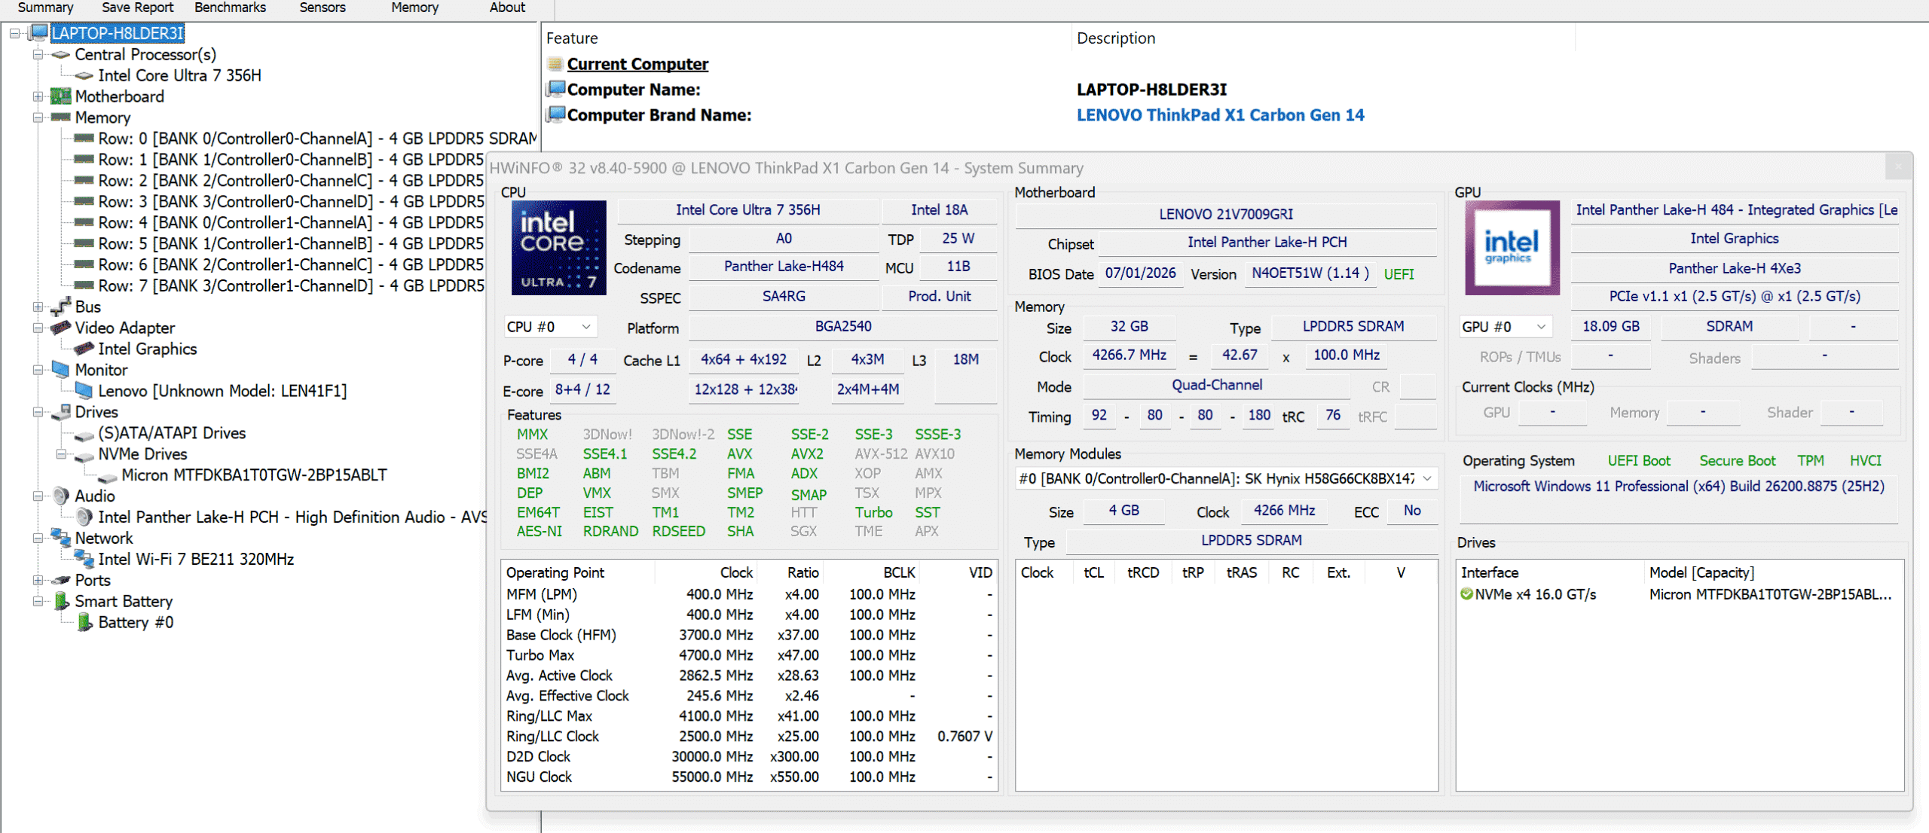Collapse the Memory tree node

[x=38, y=117]
